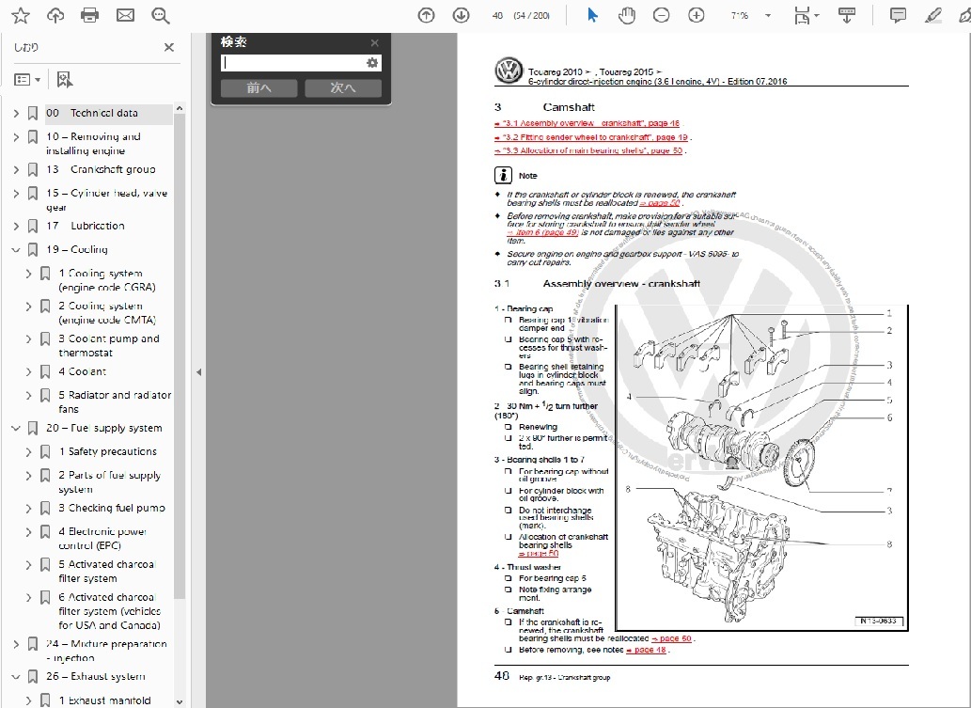Open 5 Radiator and radiator fans bookmark
Viewport: 971px width, 708px height.
pos(115,402)
